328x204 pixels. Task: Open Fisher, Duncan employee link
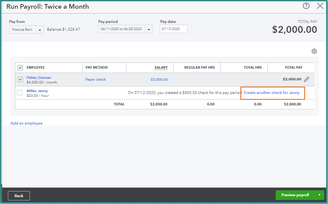39,78
